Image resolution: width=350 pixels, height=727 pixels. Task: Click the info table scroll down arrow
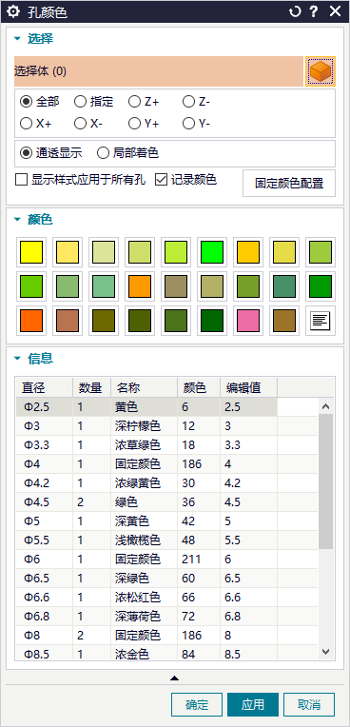click(326, 652)
